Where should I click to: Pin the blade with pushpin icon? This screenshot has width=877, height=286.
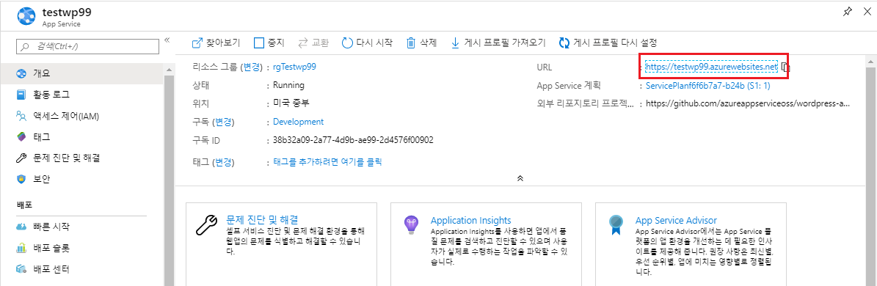(847, 12)
